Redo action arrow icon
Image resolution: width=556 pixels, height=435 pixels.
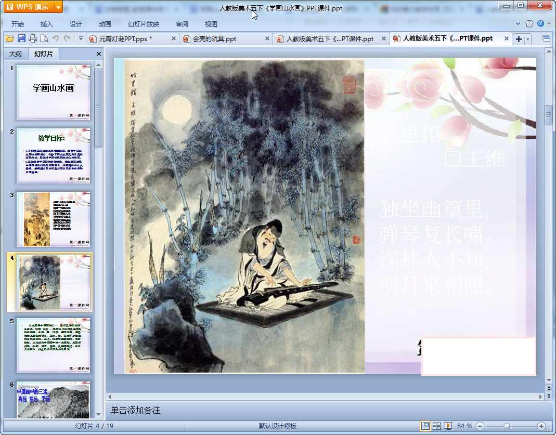coord(67,38)
